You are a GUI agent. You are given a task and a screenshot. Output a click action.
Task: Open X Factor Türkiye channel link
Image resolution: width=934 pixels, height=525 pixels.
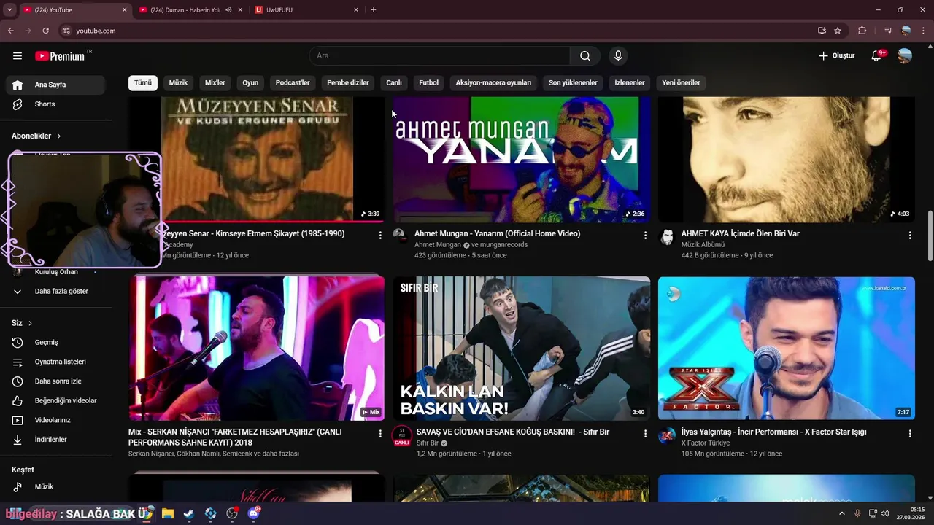(706, 443)
